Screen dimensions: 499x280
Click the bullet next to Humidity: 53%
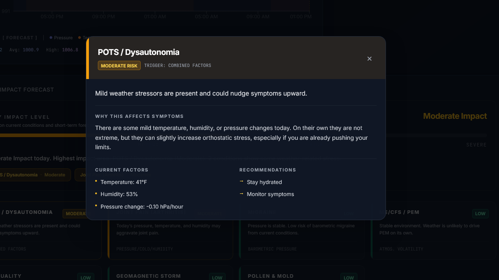[96, 193]
